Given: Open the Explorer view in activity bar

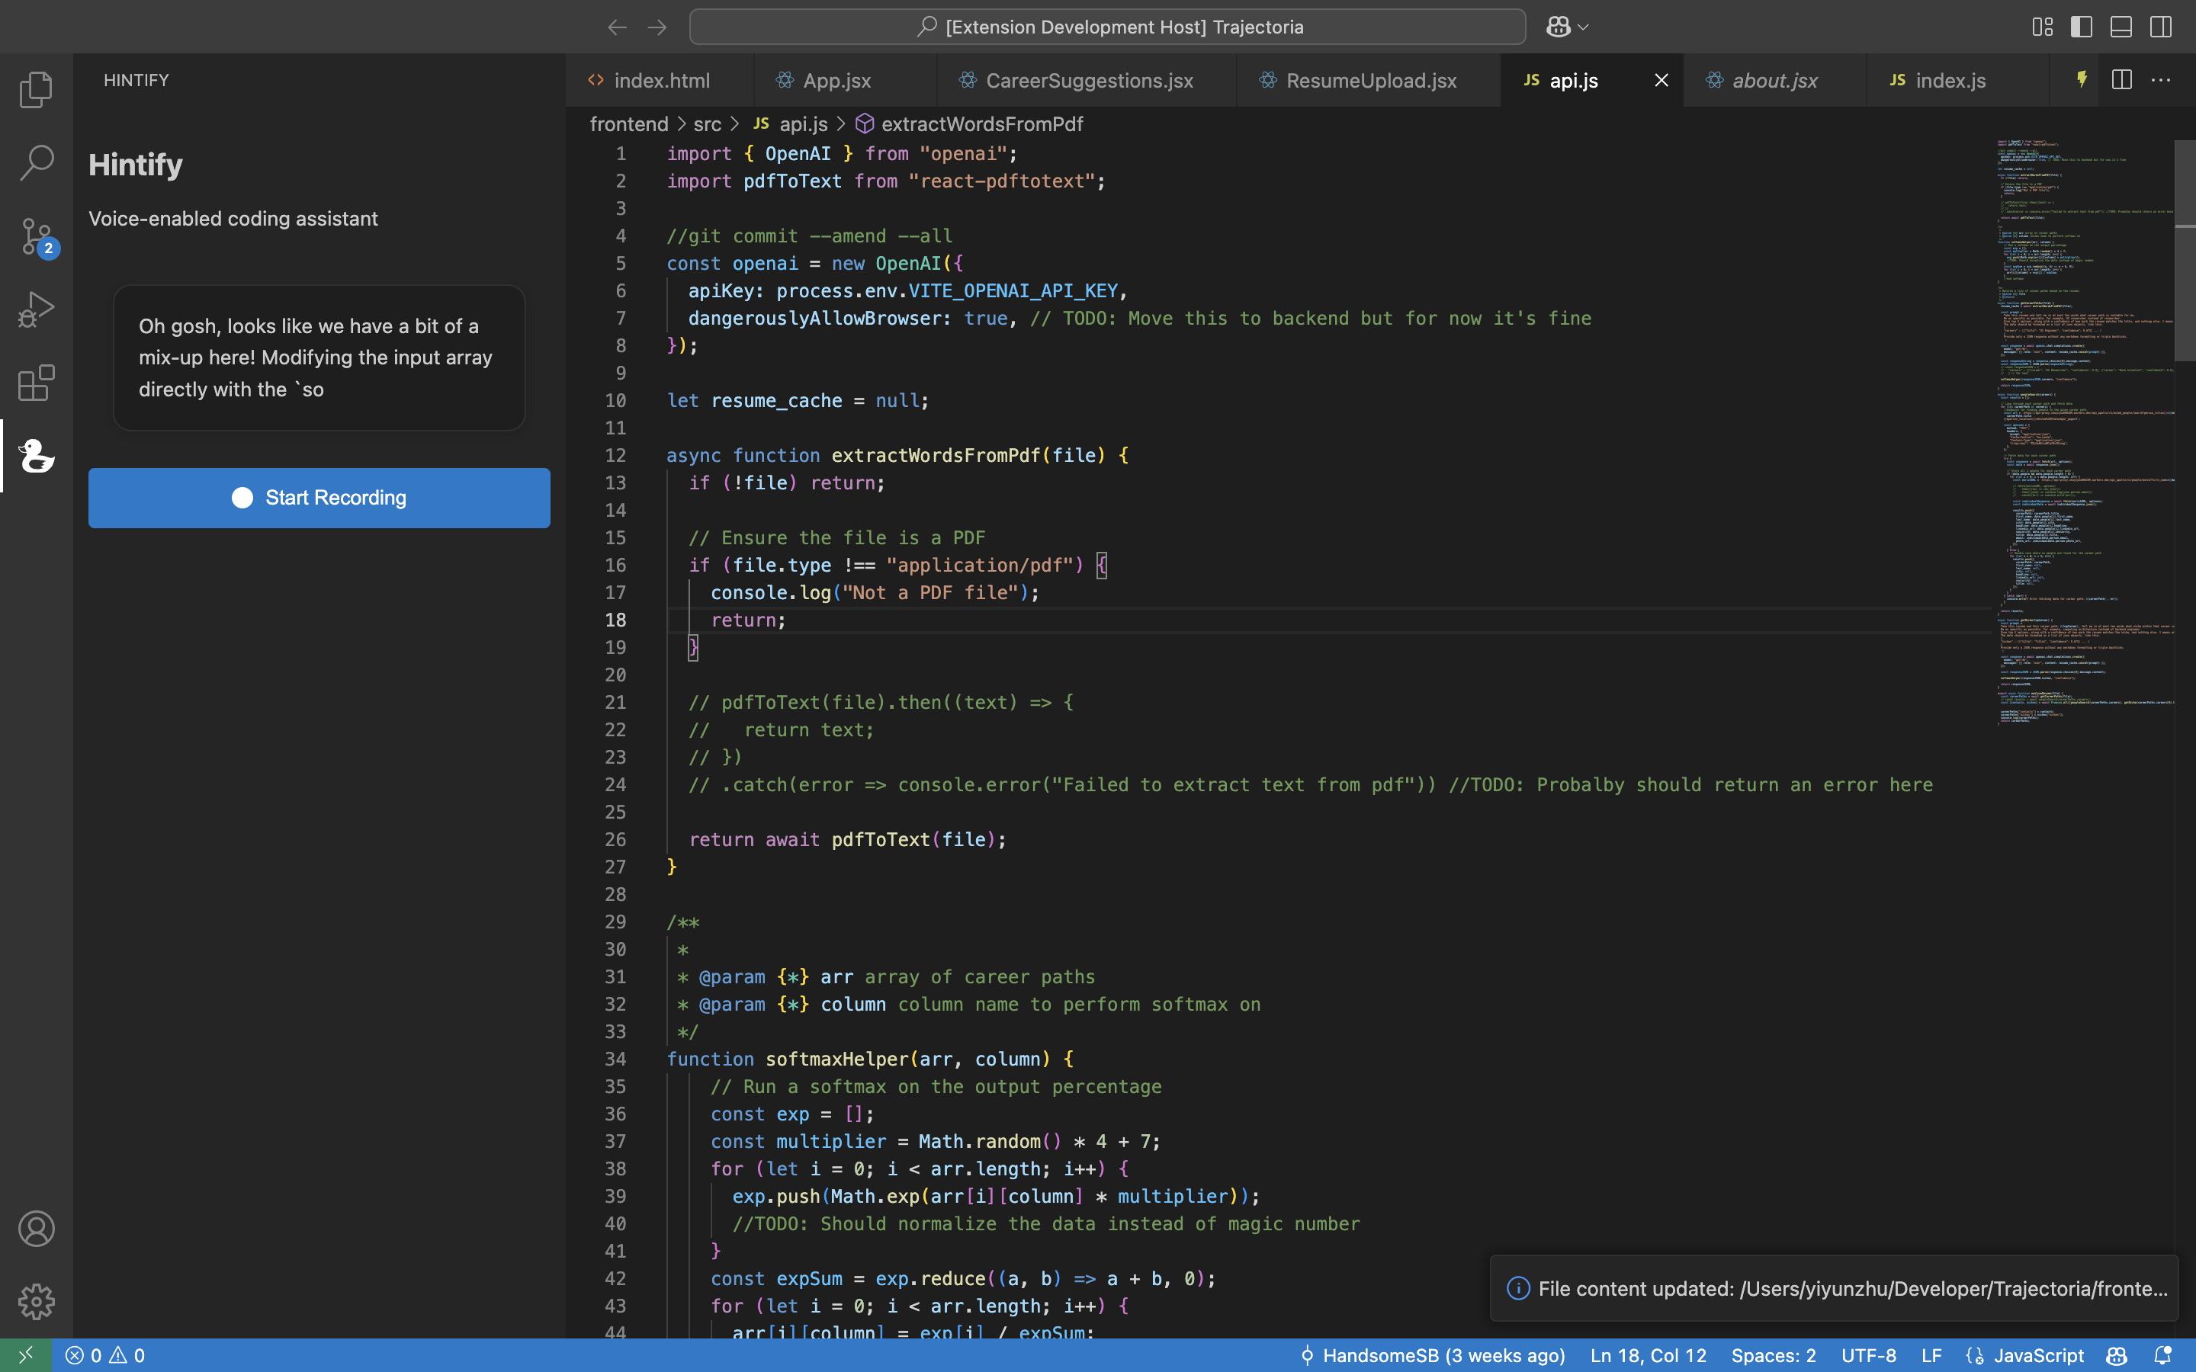Looking at the screenshot, I should pyautogui.click(x=37, y=90).
